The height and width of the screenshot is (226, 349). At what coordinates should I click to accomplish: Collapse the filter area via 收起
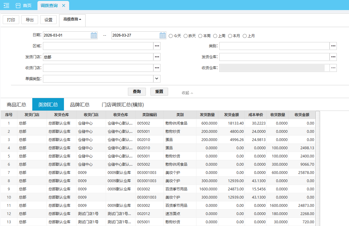[x=187, y=93]
